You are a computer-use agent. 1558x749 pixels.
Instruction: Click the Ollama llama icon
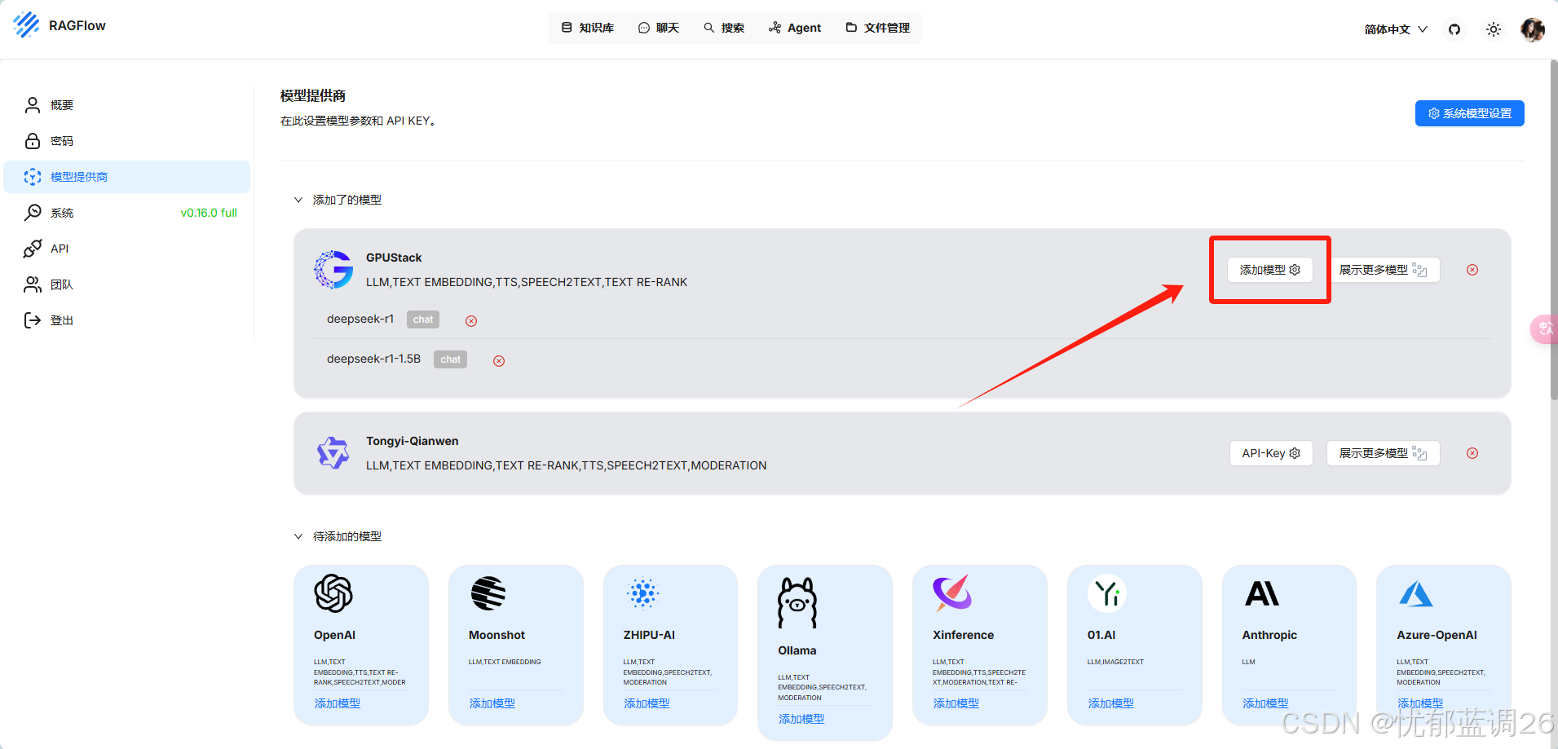click(x=797, y=603)
